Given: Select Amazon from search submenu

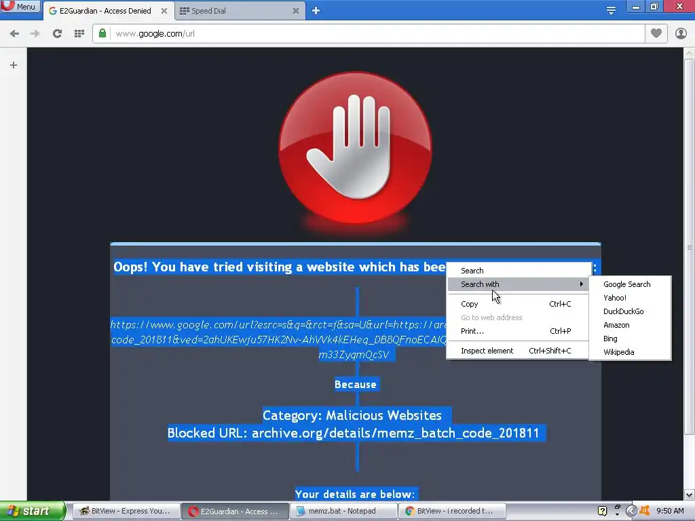Looking at the screenshot, I should (x=630, y=325).
